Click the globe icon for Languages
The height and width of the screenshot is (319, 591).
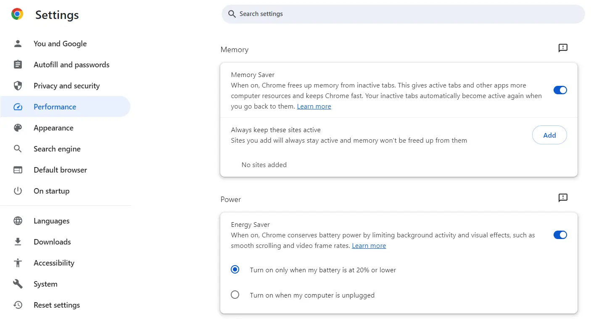[18, 221]
